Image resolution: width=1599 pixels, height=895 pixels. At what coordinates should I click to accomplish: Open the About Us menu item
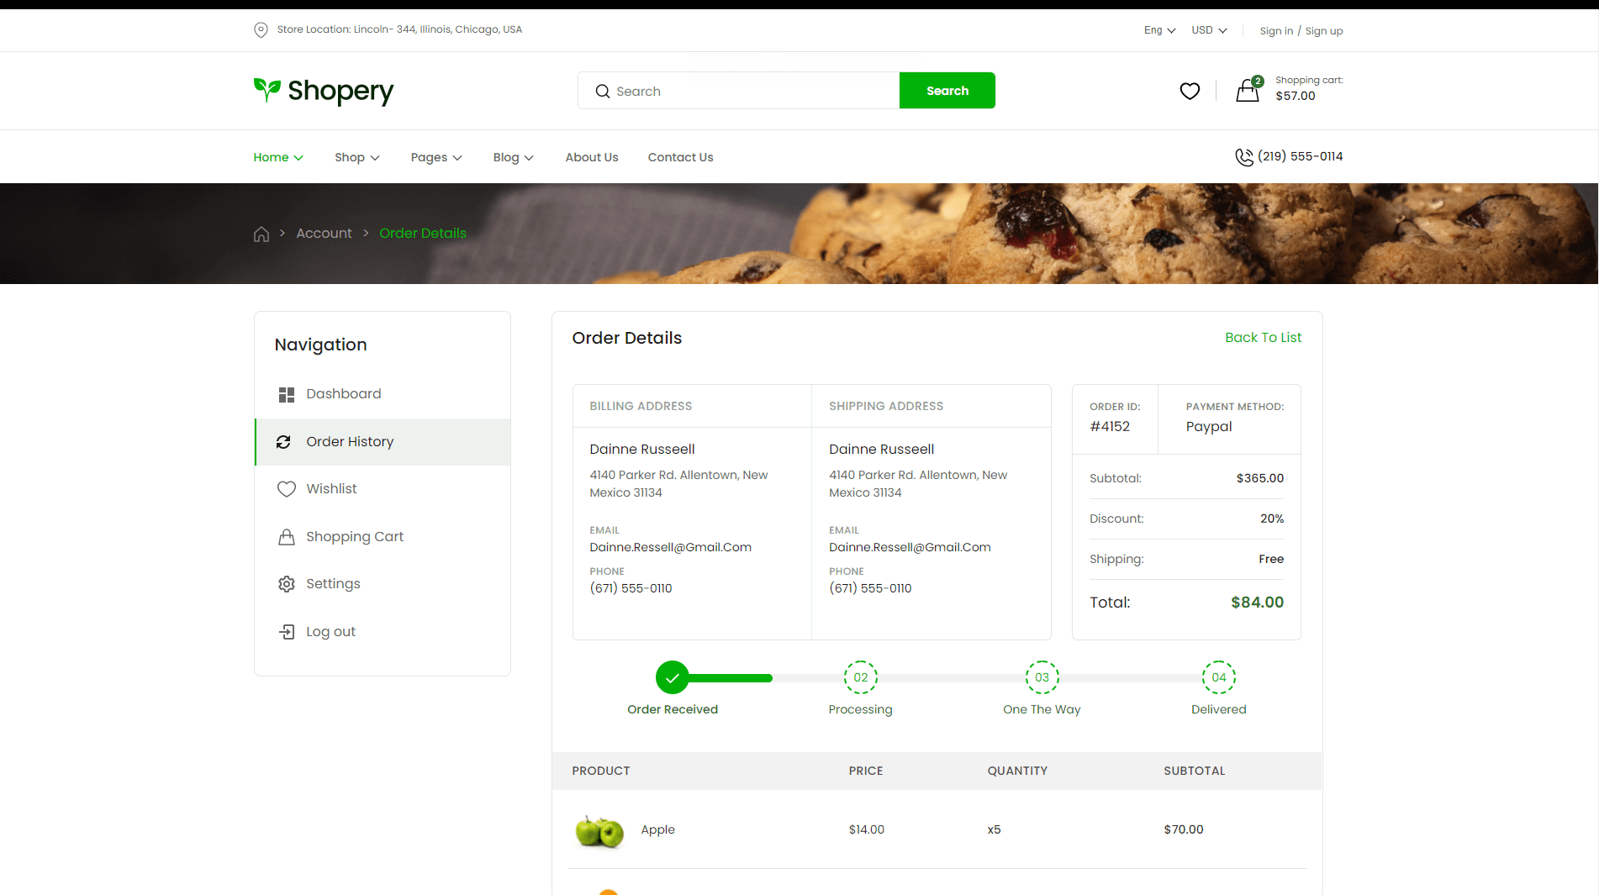click(x=591, y=157)
